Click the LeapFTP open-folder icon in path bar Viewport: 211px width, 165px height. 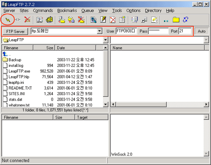coord(5,40)
